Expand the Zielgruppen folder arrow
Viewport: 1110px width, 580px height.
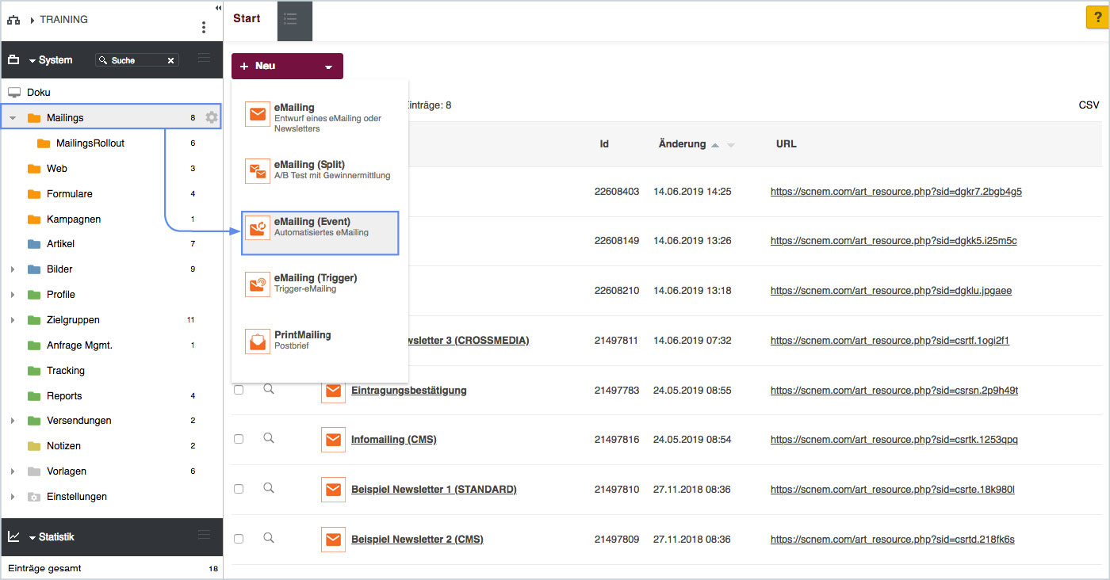point(13,320)
